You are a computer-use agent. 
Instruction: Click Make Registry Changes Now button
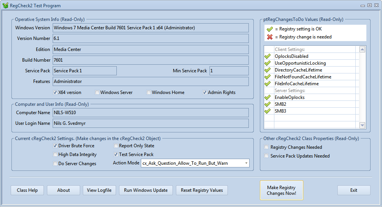[281, 190]
